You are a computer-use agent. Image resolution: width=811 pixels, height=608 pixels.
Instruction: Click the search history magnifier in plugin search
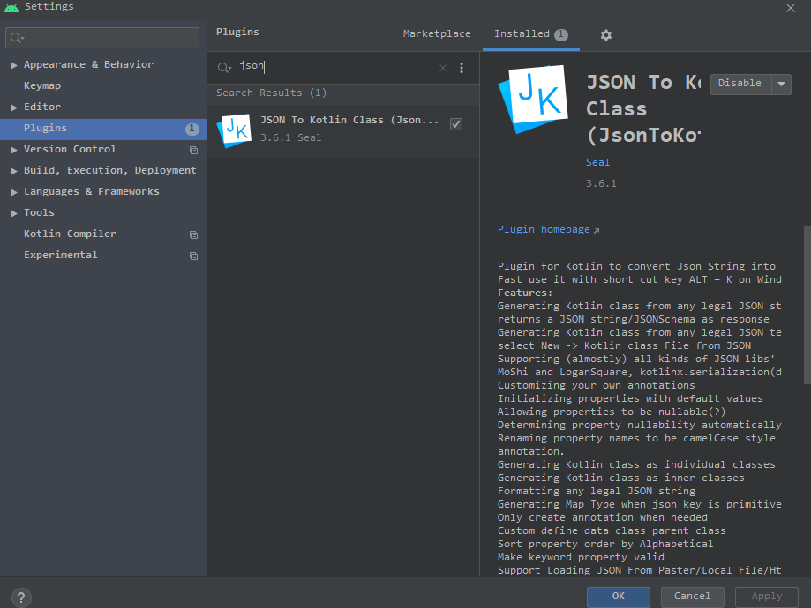[x=224, y=68]
